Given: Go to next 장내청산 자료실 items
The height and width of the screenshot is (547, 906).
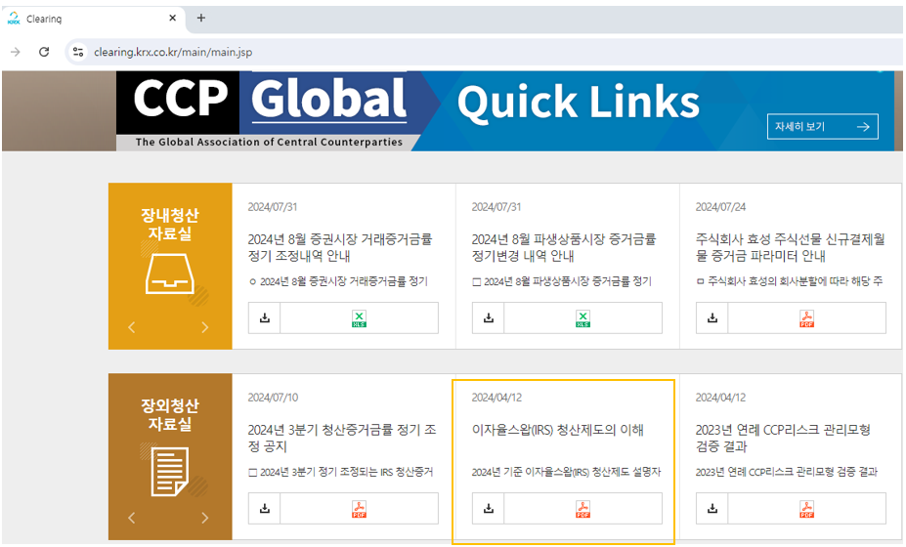Looking at the screenshot, I should tap(205, 327).
